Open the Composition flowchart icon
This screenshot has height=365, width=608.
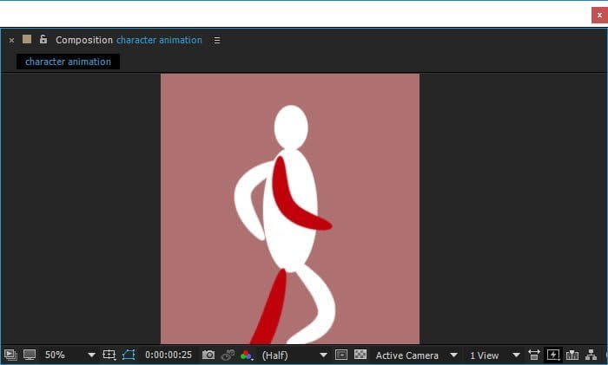click(x=591, y=355)
